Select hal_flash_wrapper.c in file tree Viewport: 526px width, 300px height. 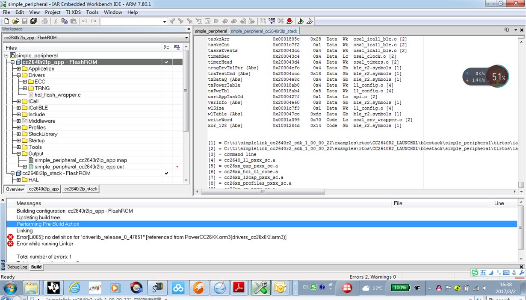point(58,95)
